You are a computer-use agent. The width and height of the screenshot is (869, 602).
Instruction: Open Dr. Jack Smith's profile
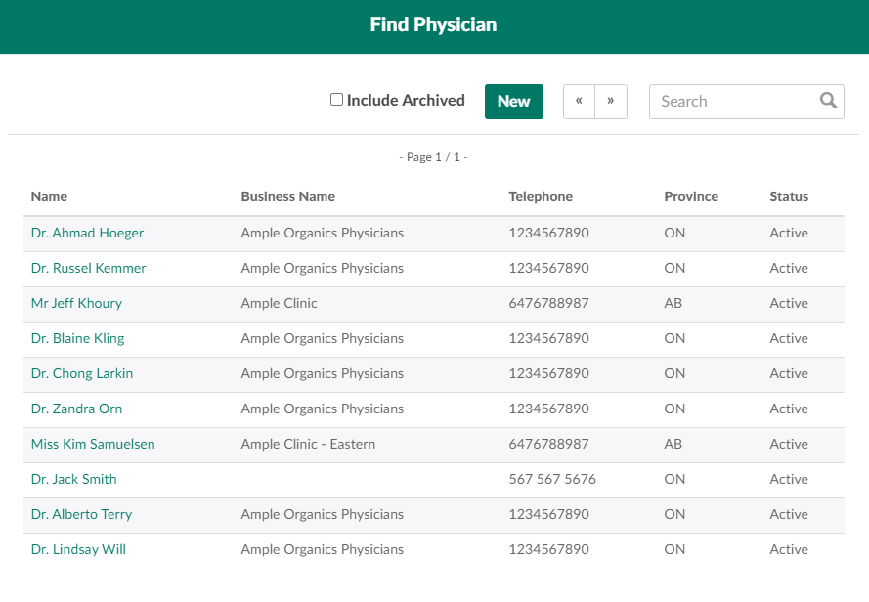click(73, 479)
